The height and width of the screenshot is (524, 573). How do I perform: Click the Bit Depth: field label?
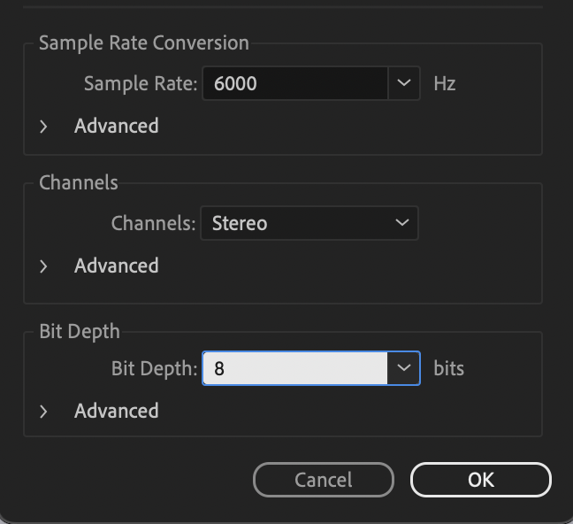tap(154, 369)
